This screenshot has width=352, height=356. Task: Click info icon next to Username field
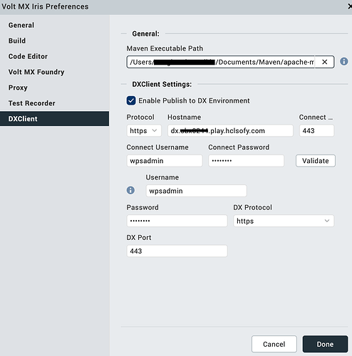coord(130,190)
